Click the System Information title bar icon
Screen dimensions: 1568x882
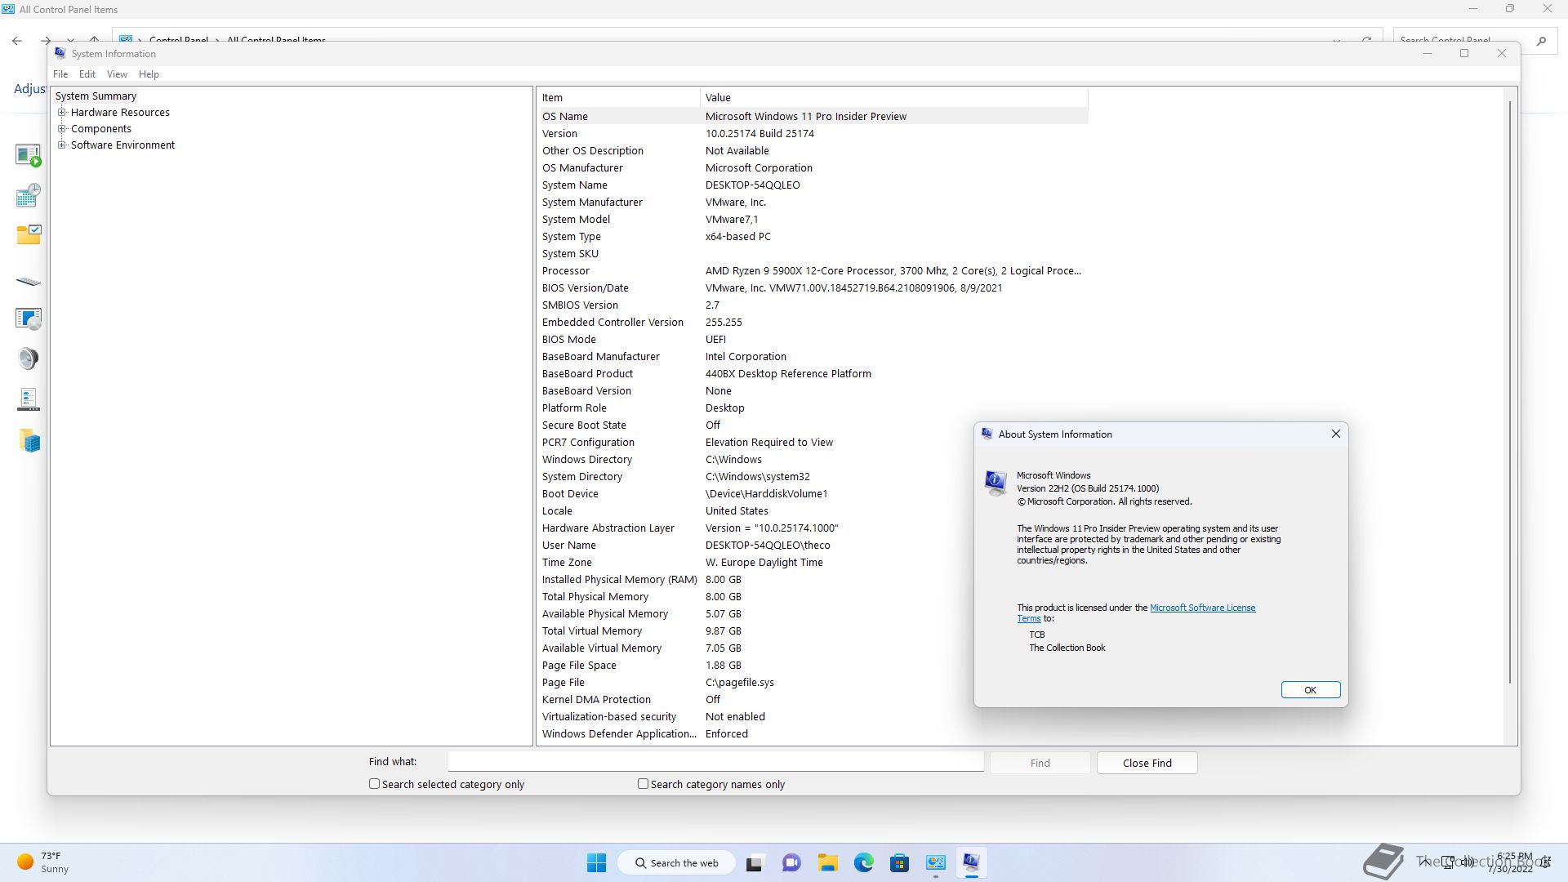pyautogui.click(x=60, y=53)
